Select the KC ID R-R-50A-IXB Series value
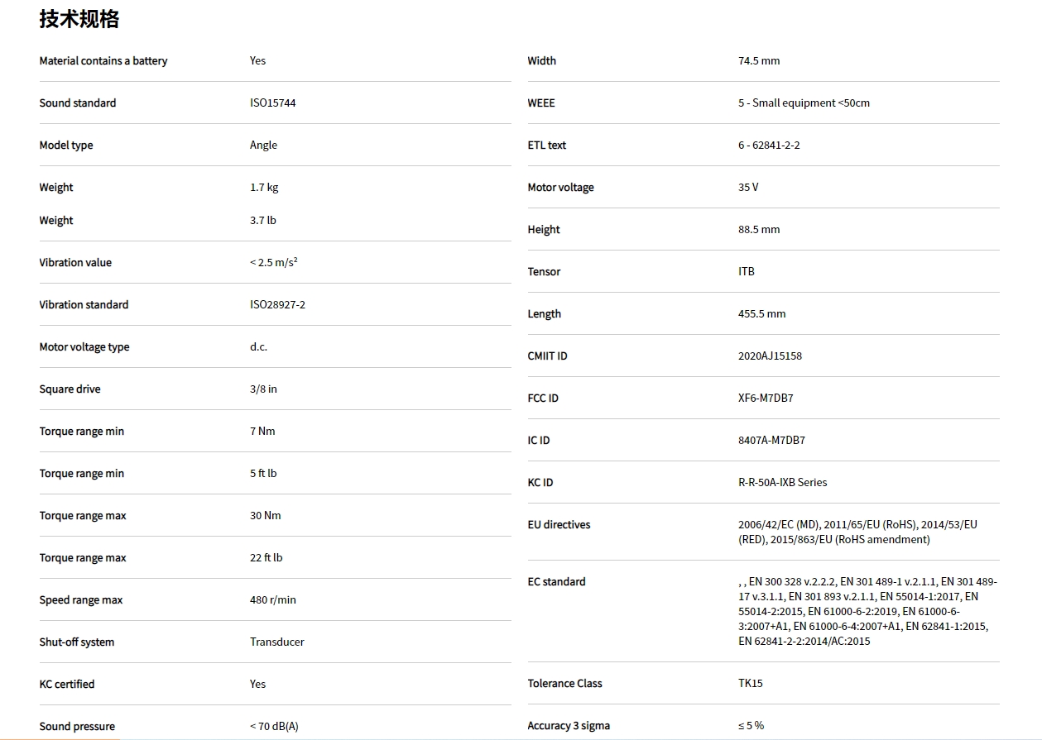1042x740 pixels. coord(782,483)
